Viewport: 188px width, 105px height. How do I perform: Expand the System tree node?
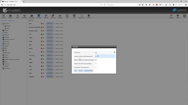click(x=1, y=30)
